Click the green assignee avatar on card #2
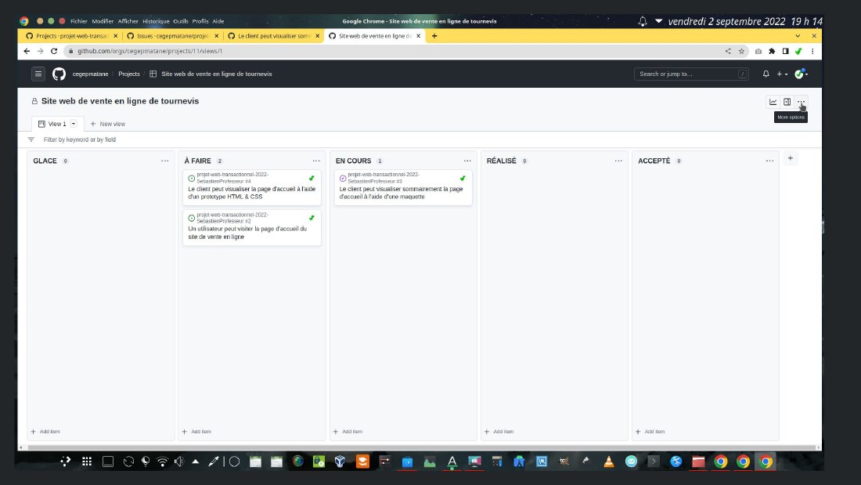The image size is (861, 485). [x=312, y=218]
